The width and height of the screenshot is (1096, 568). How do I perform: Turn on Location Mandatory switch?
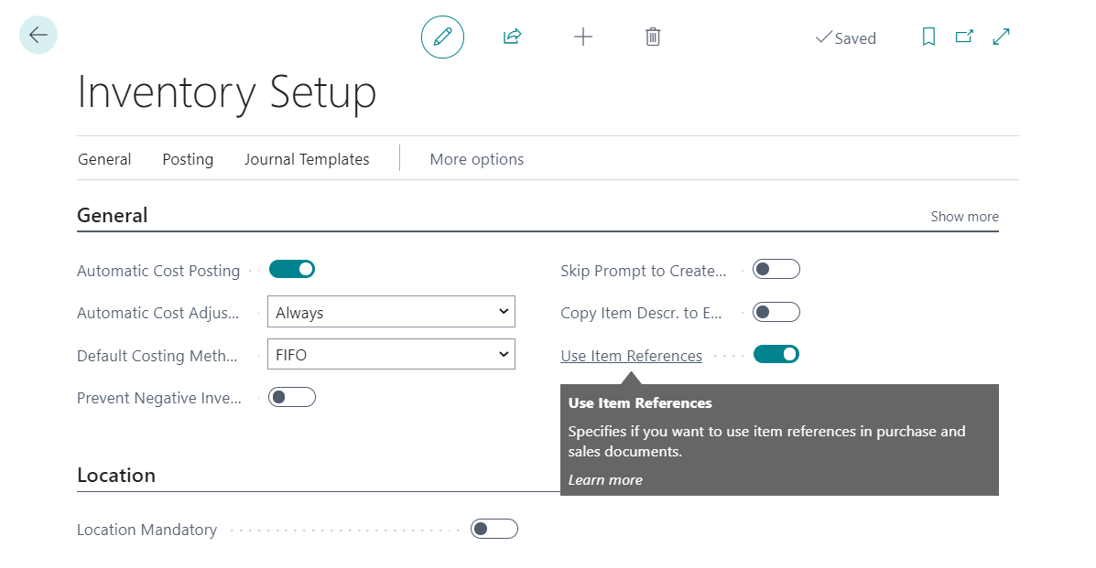click(x=494, y=529)
